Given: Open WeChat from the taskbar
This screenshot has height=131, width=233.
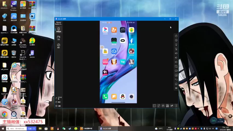Looking at the screenshot, I should 64,129.
